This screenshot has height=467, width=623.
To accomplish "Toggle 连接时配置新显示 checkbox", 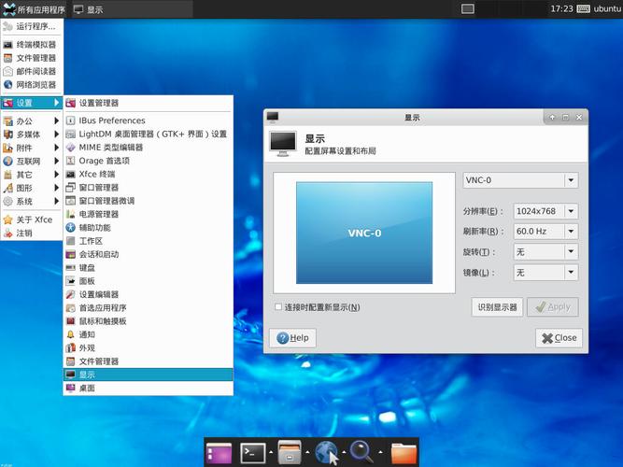I will (278, 307).
